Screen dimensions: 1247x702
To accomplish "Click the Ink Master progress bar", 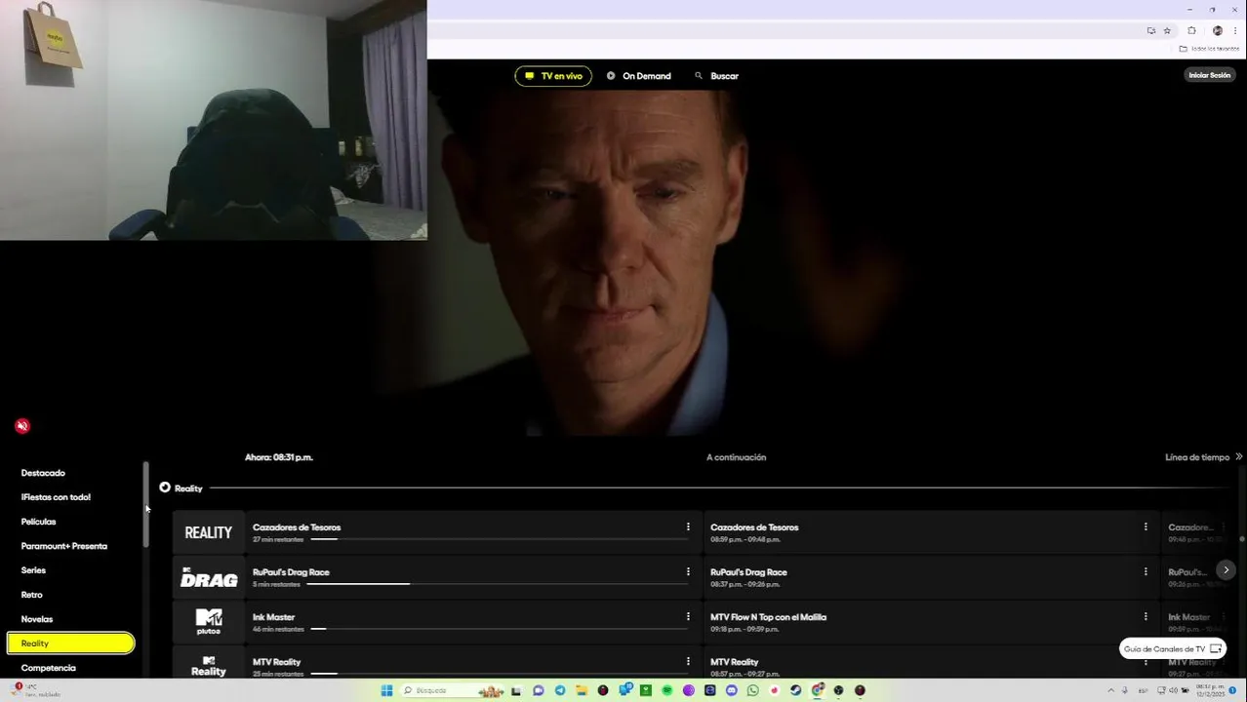I will [x=499, y=629].
